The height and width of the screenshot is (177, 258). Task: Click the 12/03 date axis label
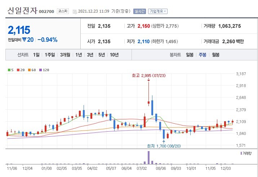tap(226, 168)
